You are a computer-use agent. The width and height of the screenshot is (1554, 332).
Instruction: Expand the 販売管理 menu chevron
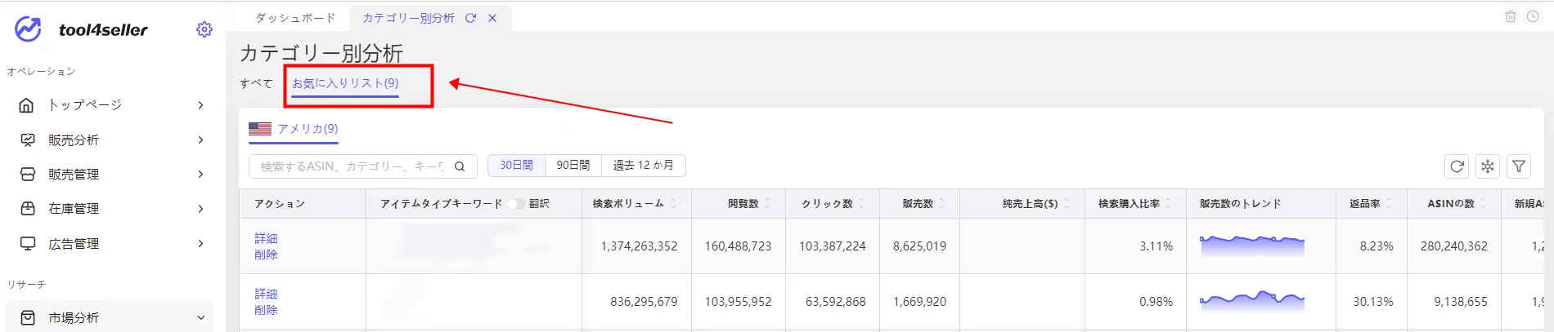pos(200,175)
